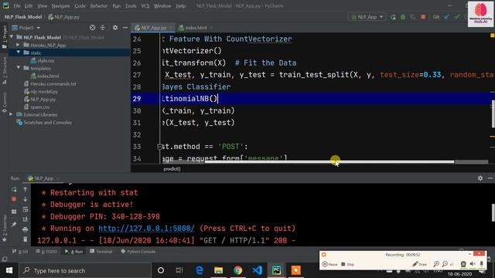Stop the app using the toolbar red square
This screenshot has width=495, height=278.
point(423,17)
